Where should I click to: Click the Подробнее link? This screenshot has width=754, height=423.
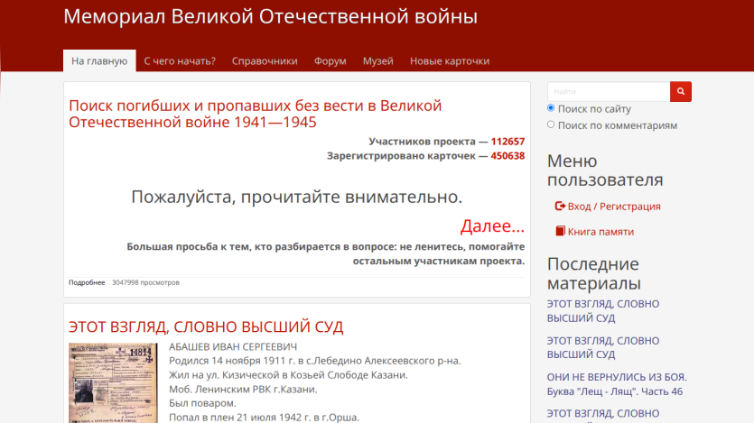(x=87, y=282)
